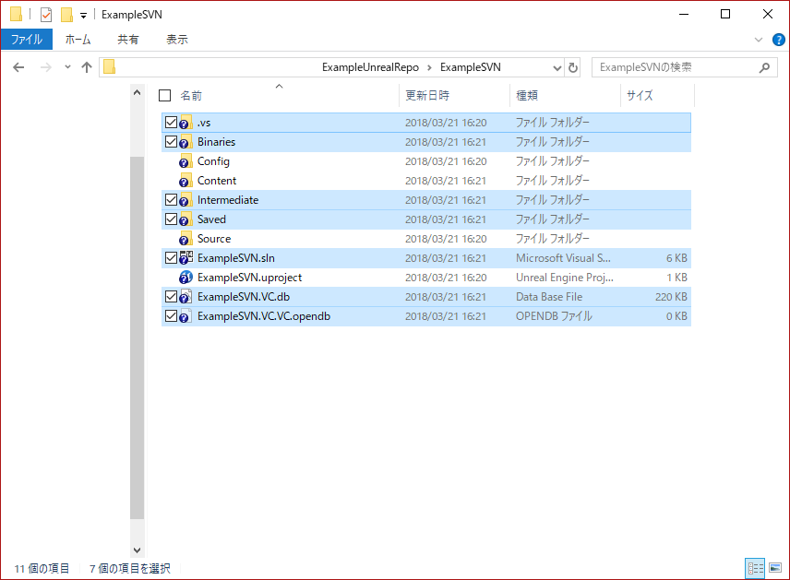
Task: Click the Config folder icon
Action: (x=186, y=161)
